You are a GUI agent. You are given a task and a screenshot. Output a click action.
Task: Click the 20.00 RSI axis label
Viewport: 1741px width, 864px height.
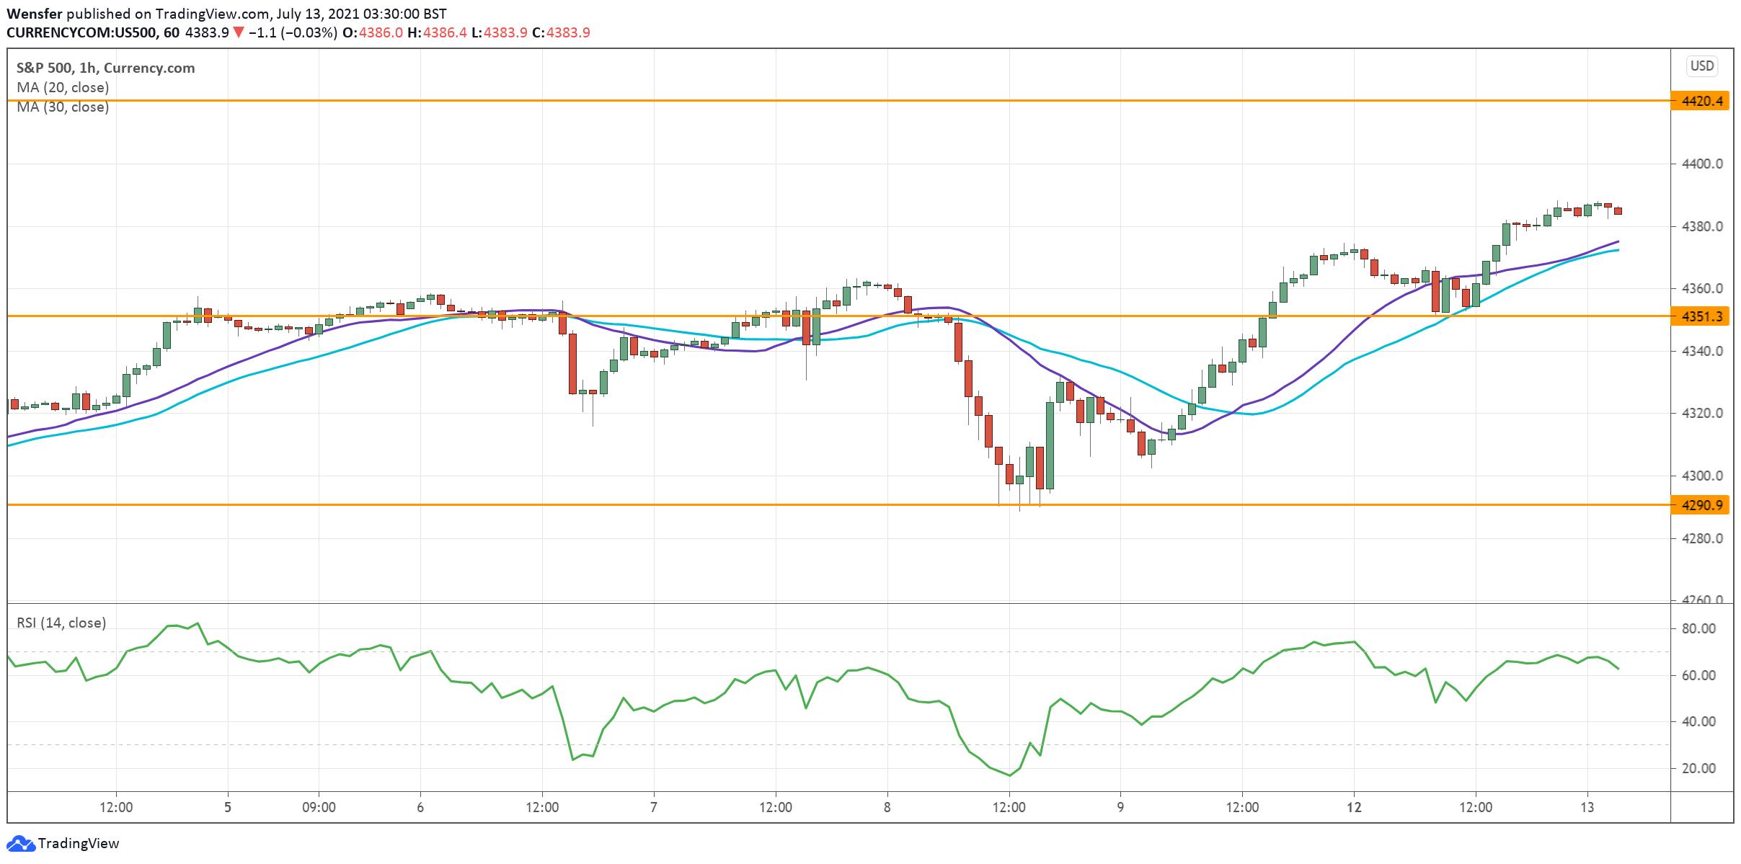pos(1698,768)
